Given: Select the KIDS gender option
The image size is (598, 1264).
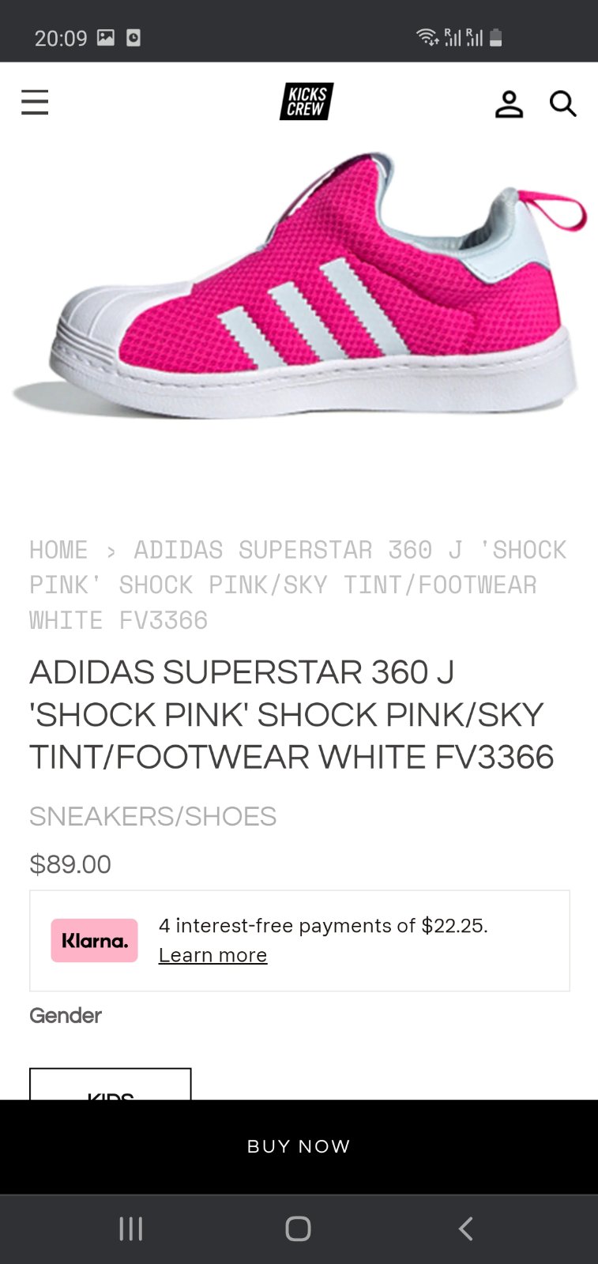Looking at the screenshot, I should click(x=111, y=1086).
